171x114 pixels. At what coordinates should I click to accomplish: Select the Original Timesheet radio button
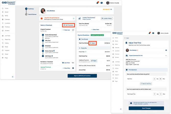73,30
